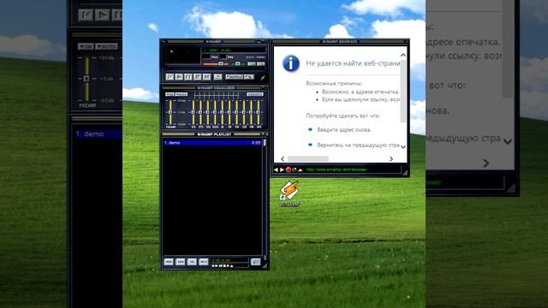The image size is (548, 308).
Task: Reload page in Winamp Browser
Action: pos(295,169)
